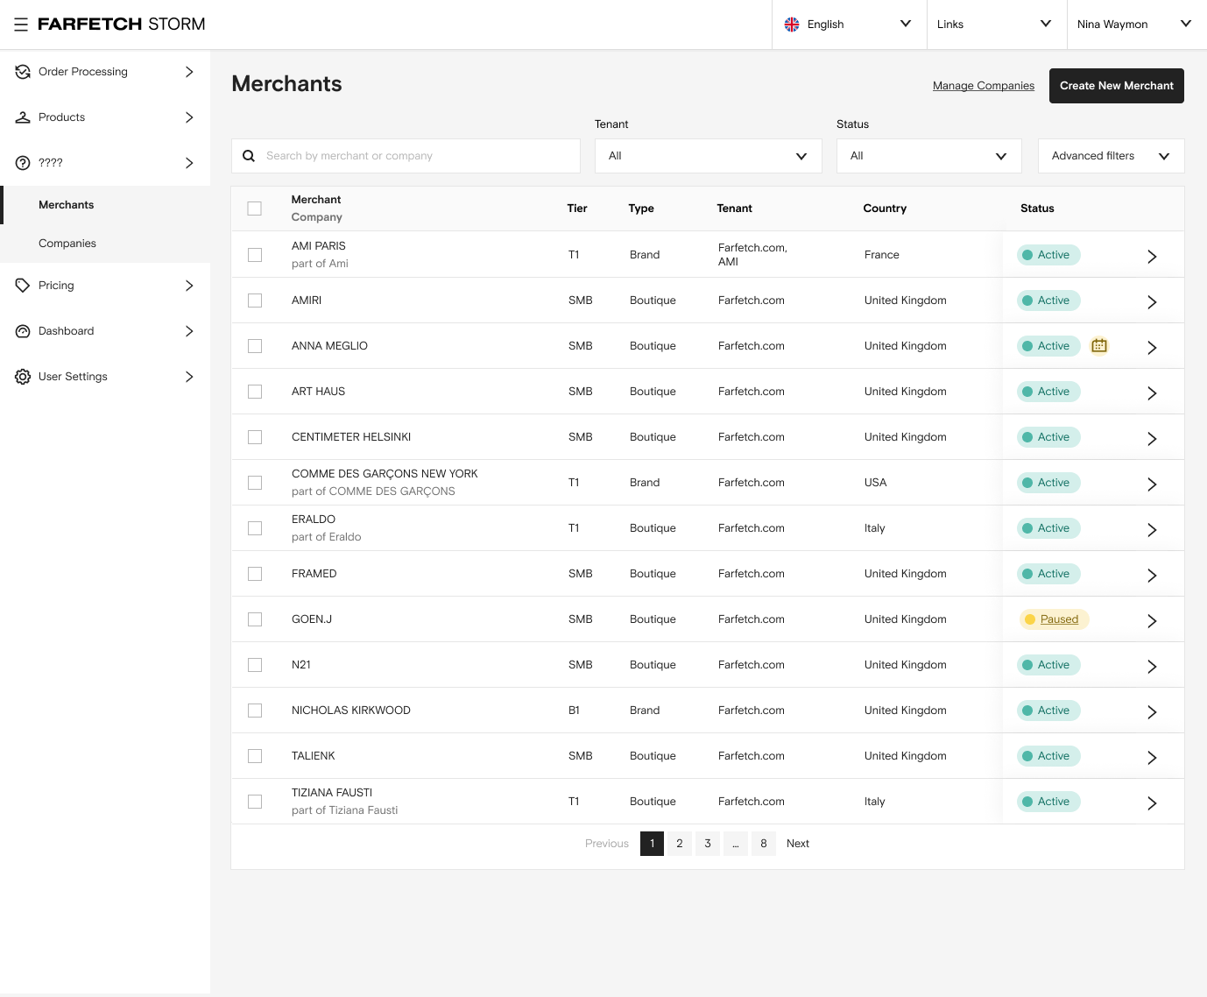1207x997 pixels.
Task: Open ERALDO row arrow
Action: pos(1152,530)
